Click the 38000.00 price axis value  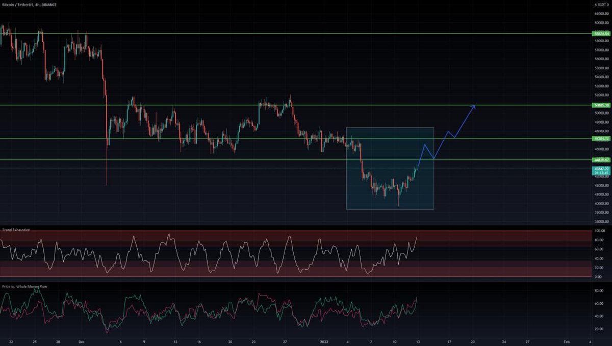click(601, 222)
